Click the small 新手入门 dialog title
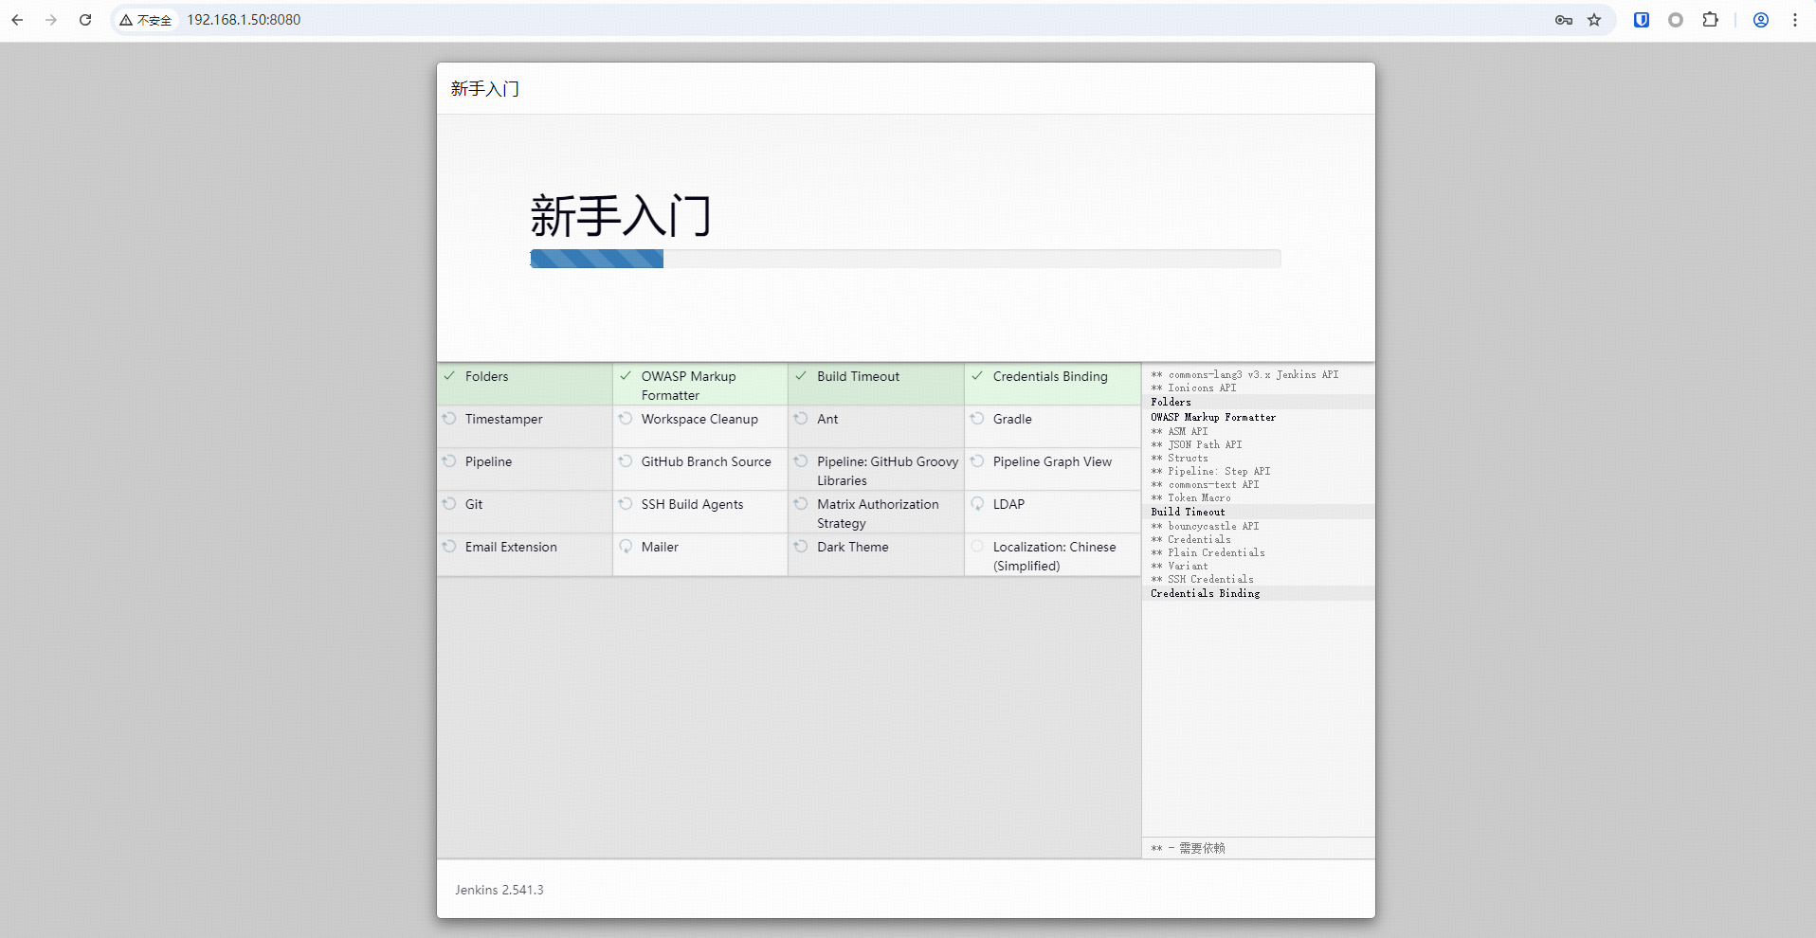The image size is (1816, 938). click(485, 89)
